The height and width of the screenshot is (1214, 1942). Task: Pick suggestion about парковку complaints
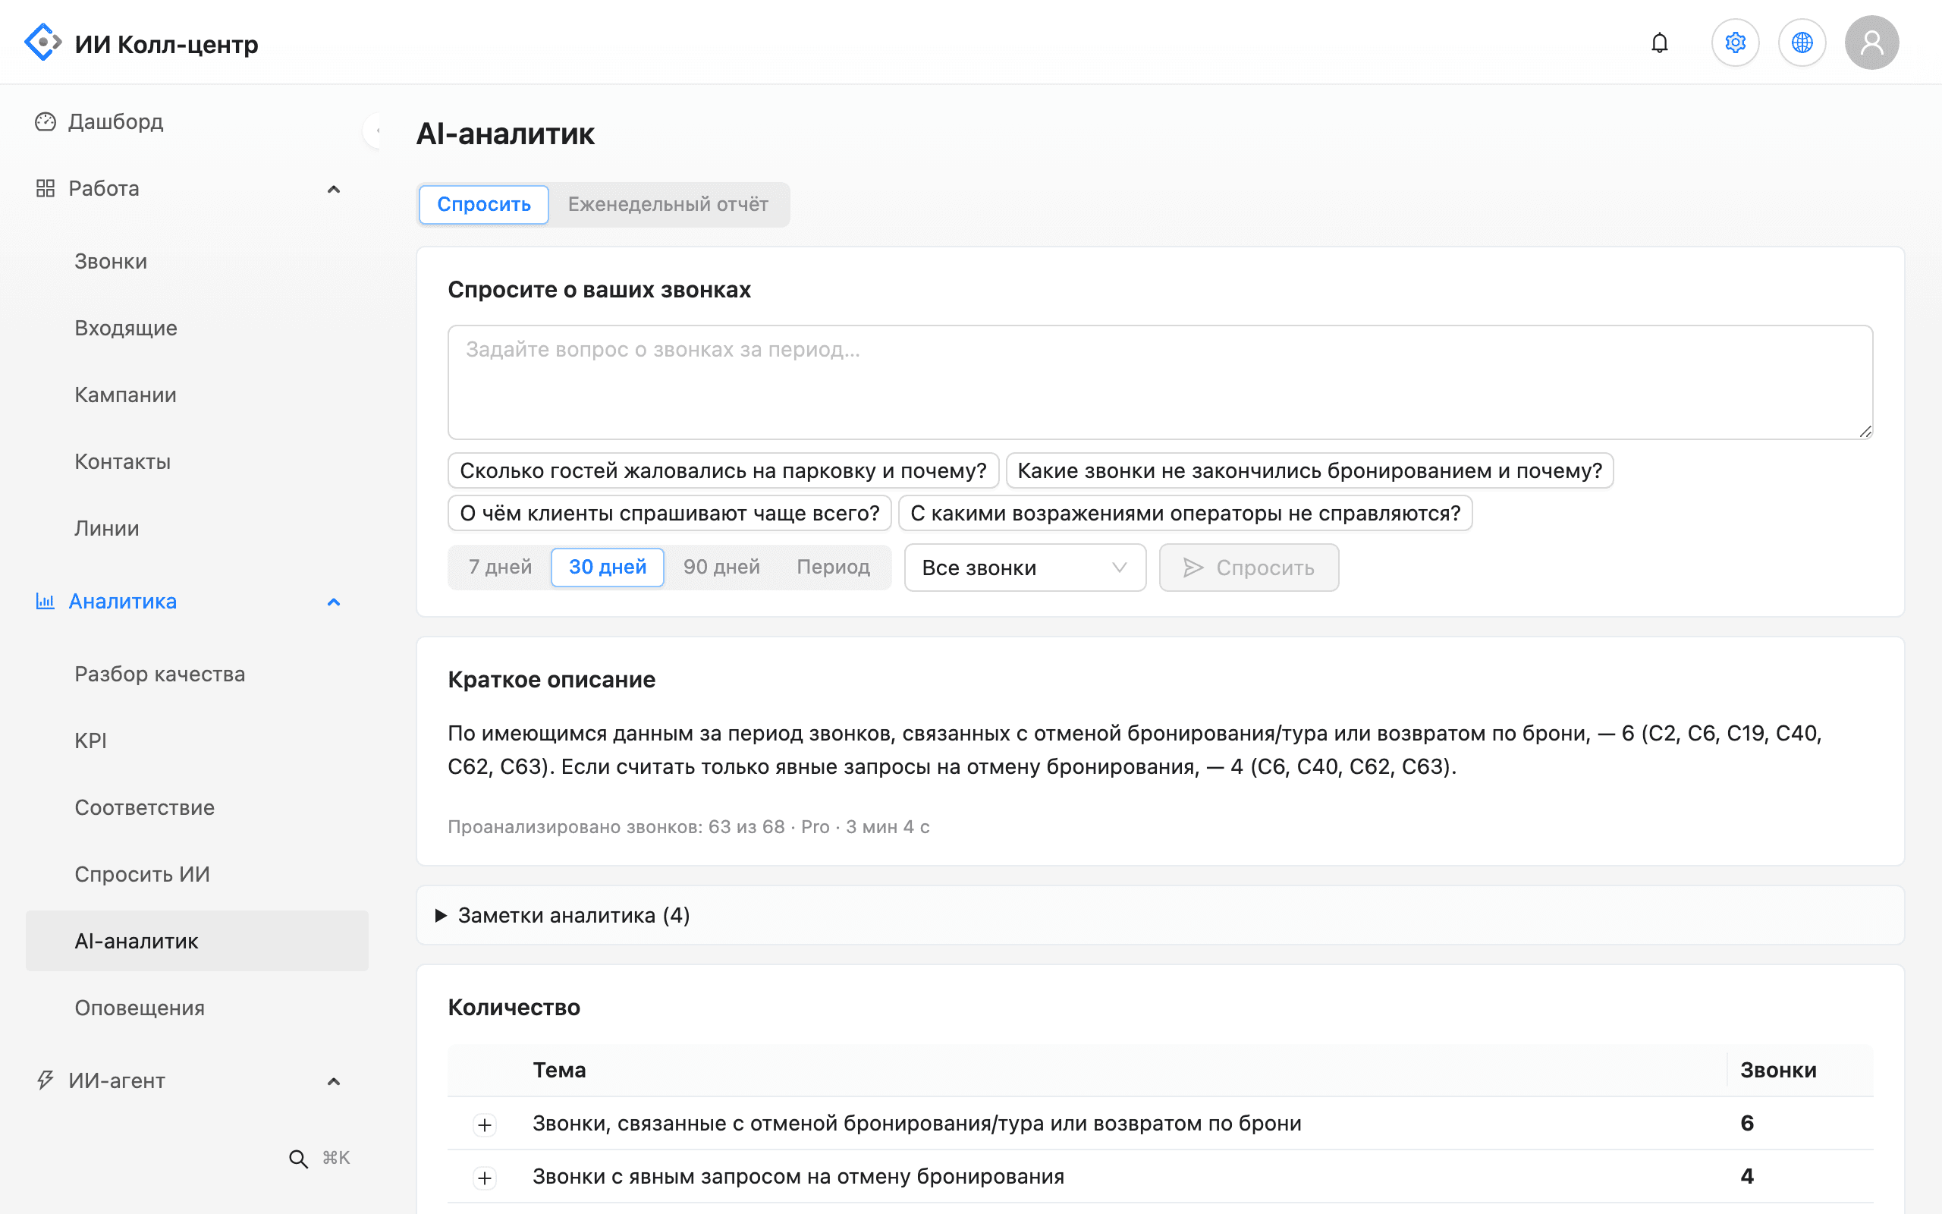point(723,470)
